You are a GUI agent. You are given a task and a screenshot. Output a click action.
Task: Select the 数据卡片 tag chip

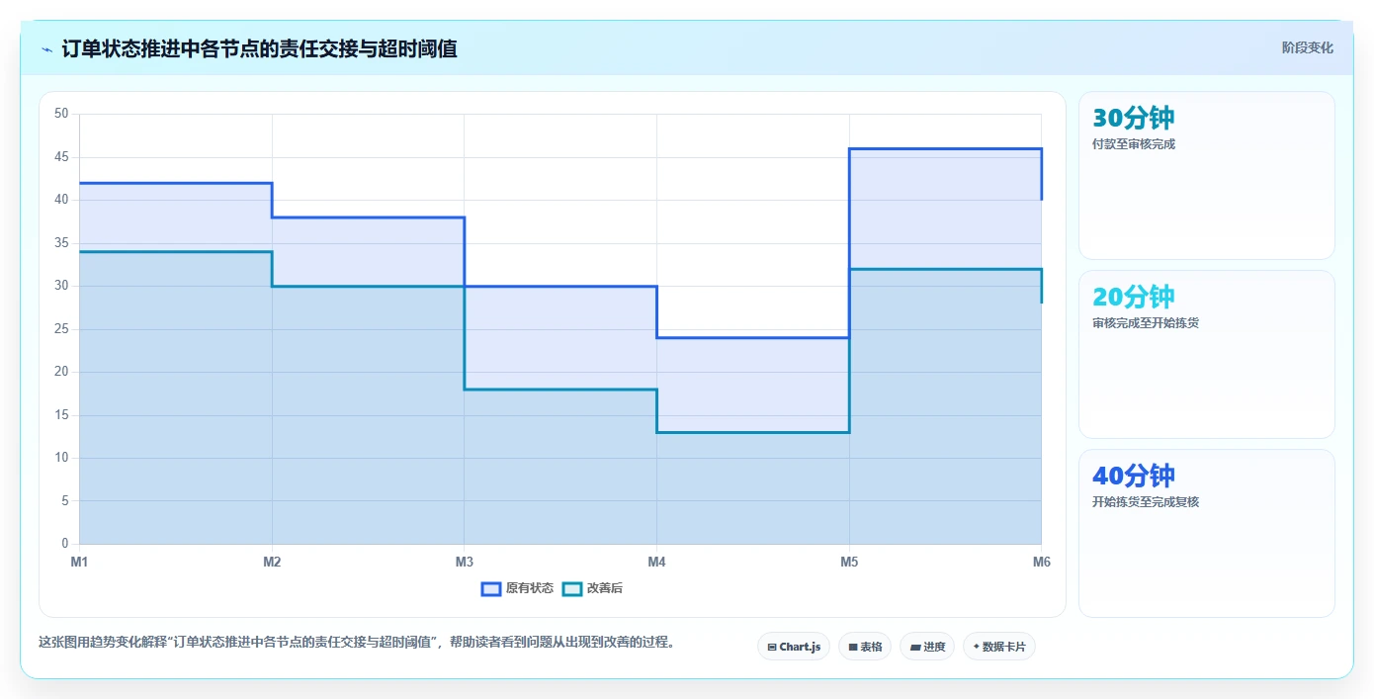click(999, 647)
